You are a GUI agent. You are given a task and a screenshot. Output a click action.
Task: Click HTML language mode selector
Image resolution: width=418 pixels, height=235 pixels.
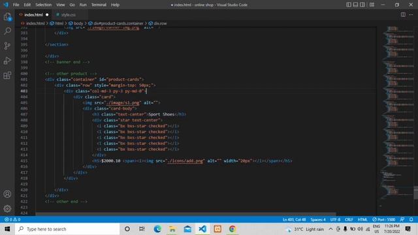(362, 219)
